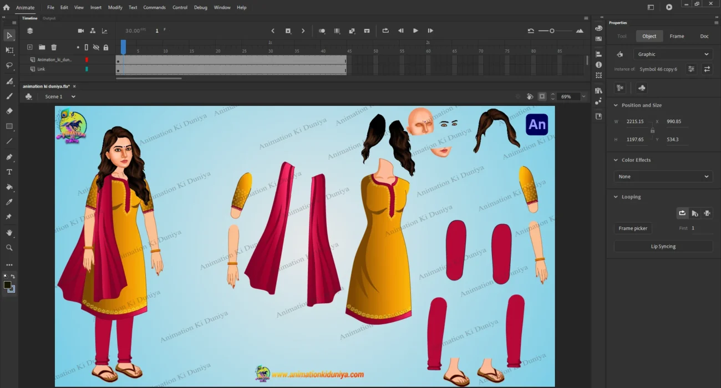The width and height of the screenshot is (721, 388).
Task: Toggle clip content outside stage button
Action: 542,96
